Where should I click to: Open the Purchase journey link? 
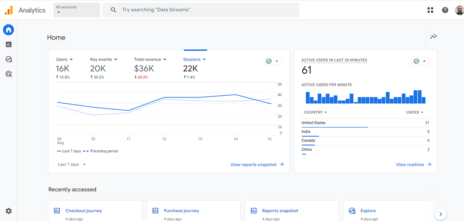tap(182, 211)
